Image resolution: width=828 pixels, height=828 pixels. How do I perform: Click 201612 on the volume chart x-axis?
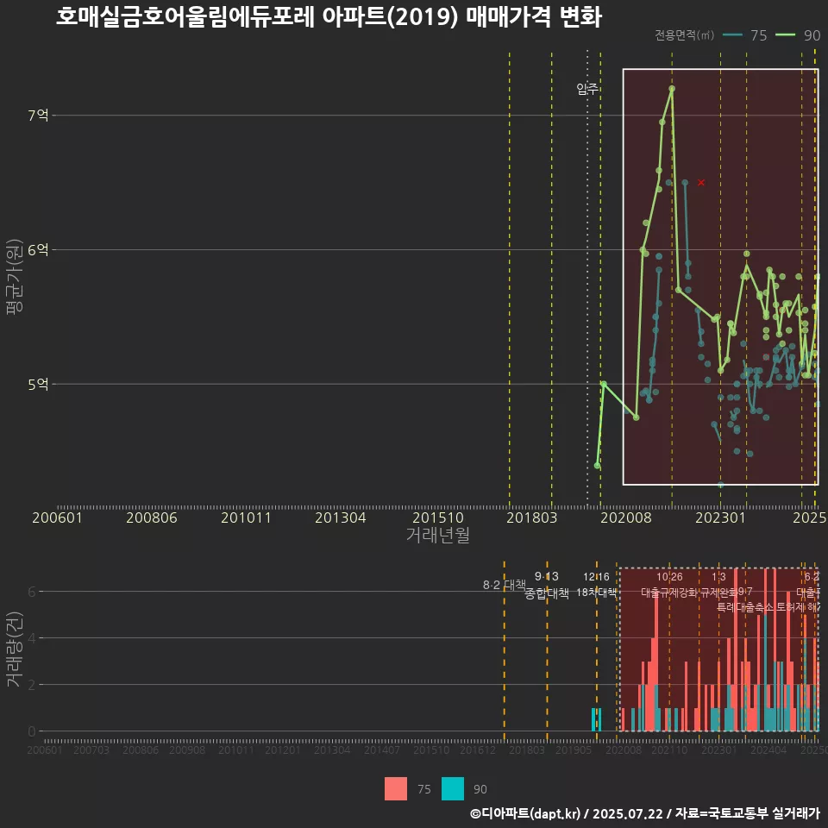tap(477, 750)
